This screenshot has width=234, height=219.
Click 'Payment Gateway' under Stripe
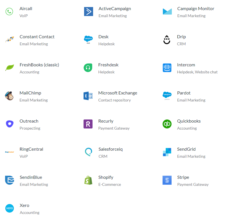(193, 184)
